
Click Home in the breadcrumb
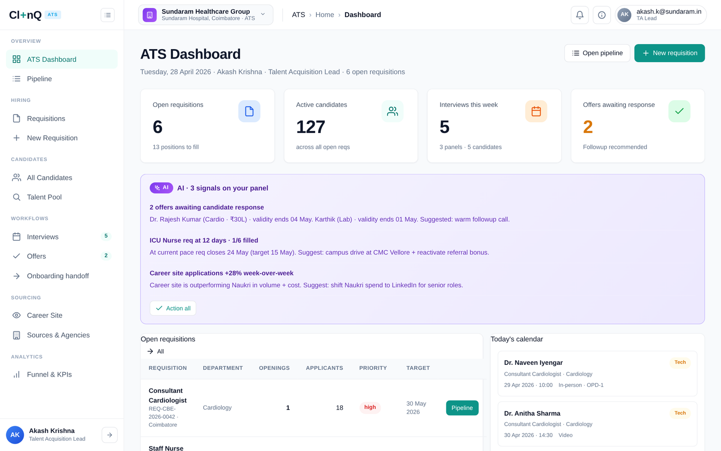(325, 15)
